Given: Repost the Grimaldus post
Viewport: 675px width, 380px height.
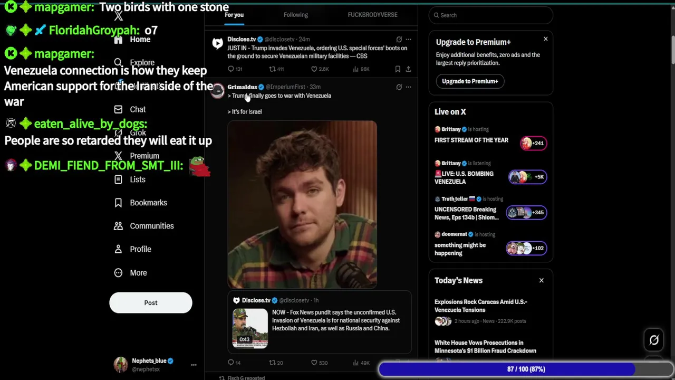Looking at the screenshot, I should (x=276, y=363).
